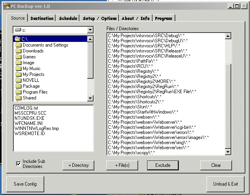Click the My Projects folder icon
The image size is (250, 195).
coord(18,74)
